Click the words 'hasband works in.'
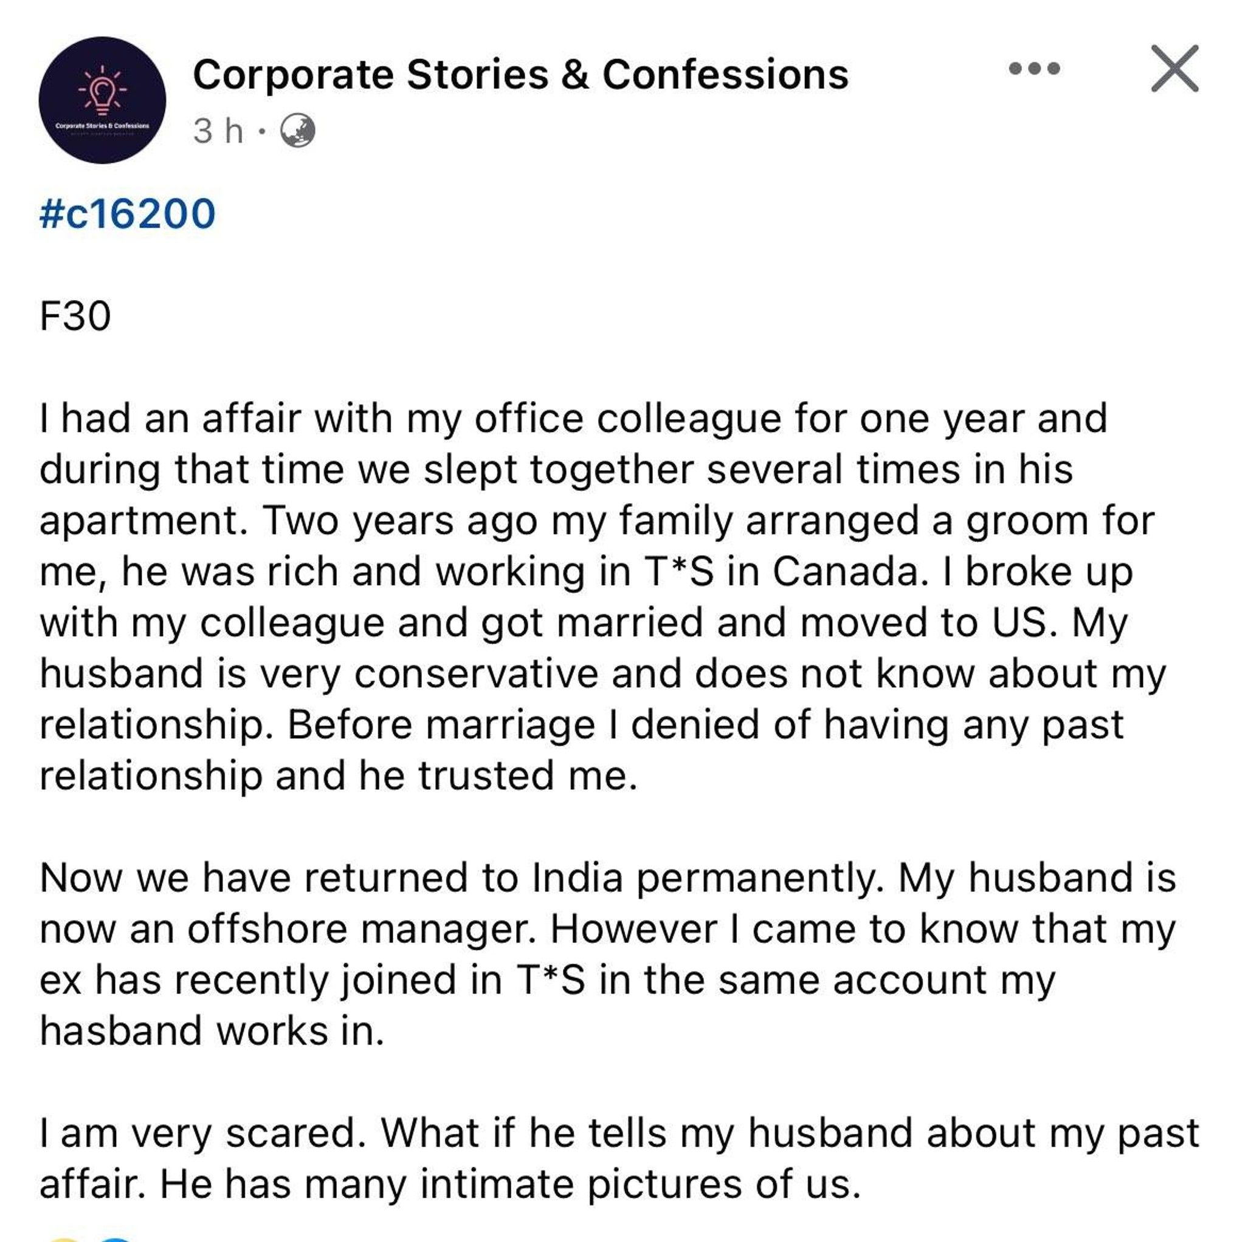1245x1242 pixels. [212, 1030]
